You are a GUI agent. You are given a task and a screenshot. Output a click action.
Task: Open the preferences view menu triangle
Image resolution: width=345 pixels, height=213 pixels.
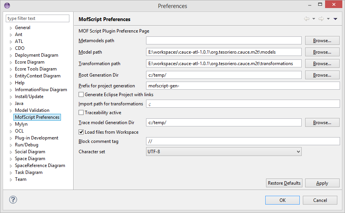point(335,19)
